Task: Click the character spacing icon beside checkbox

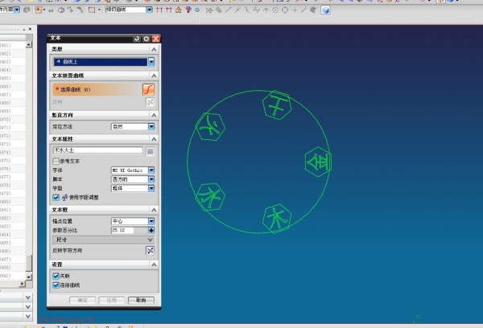Action: 64,198
